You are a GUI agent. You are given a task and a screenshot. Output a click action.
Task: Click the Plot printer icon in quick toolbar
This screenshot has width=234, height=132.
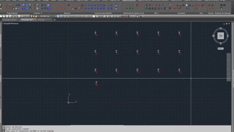[x=19, y=16]
